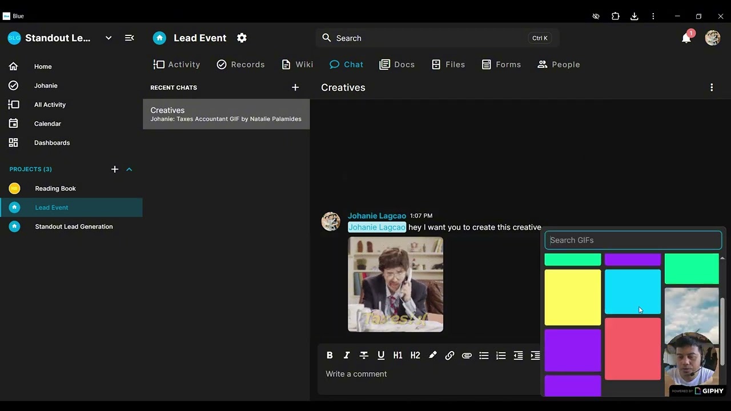Open the Taxes GIF in chat
Image resolution: width=731 pixels, height=411 pixels.
[396, 284]
